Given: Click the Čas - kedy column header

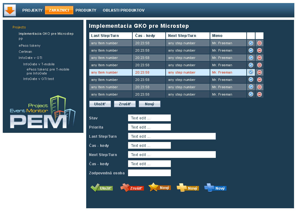Looking at the screenshot, I should pyautogui.click(x=149, y=36).
